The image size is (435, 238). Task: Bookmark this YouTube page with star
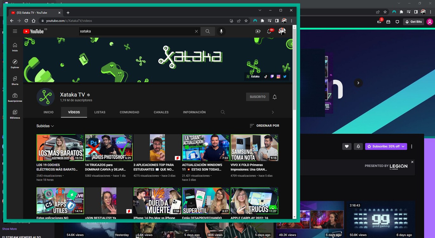pos(246,21)
